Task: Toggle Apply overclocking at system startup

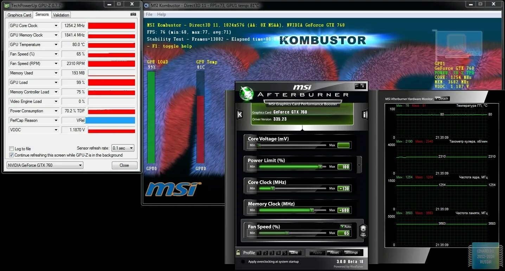Action: pos(243,262)
